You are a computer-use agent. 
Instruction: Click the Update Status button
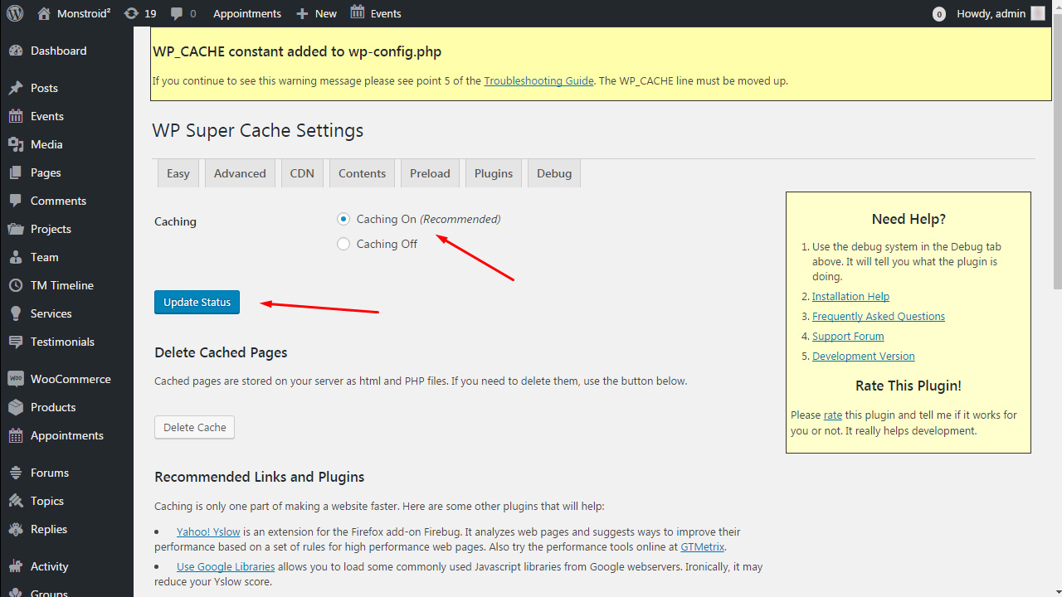[x=197, y=302]
